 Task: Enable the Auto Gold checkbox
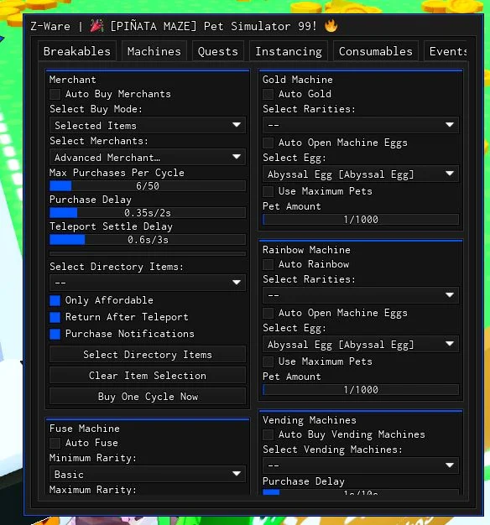pos(268,94)
